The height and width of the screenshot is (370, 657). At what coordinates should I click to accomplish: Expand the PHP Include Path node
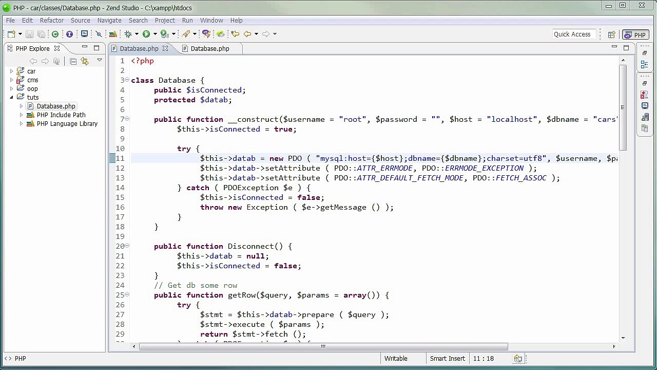21,115
